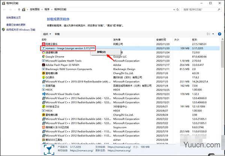Screen dimensions: 225x156
Task: Click the QQ音乐 program icon
Action: pyautogui.click(x=43, y=77)
